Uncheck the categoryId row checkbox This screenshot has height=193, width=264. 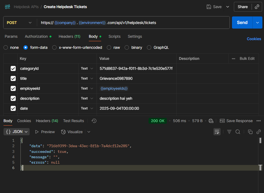(x=13, y=69)
